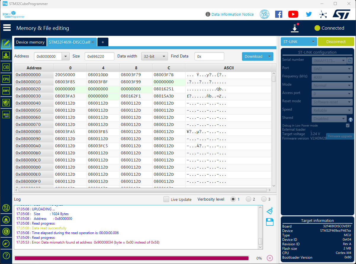Viewport: 356px width, 264px height.
Task: Open the SWV viewer icon
Action: [x=6, y=91]
